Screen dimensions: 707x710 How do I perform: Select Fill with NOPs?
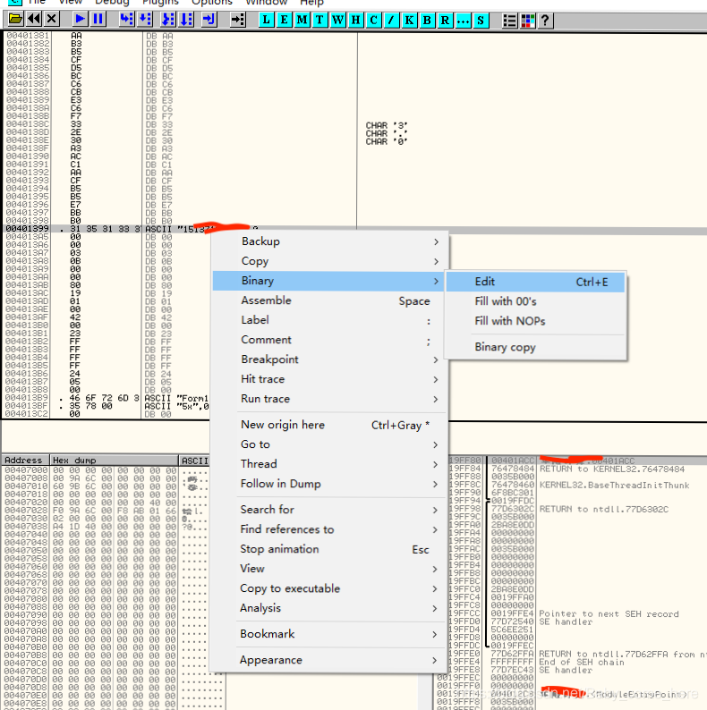pos(535,321)
